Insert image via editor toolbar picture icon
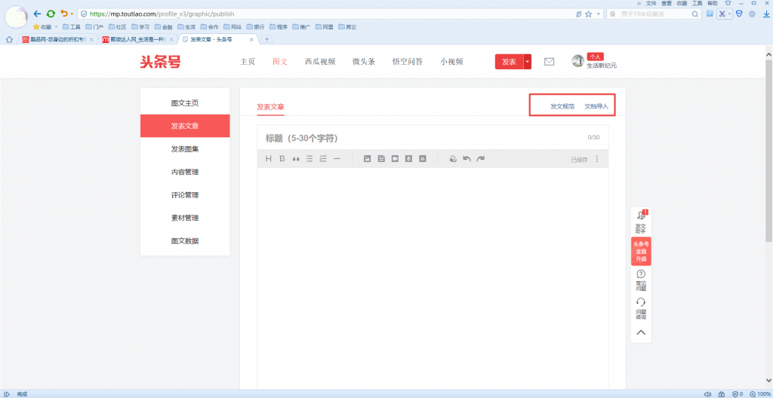 click(368, 159)
